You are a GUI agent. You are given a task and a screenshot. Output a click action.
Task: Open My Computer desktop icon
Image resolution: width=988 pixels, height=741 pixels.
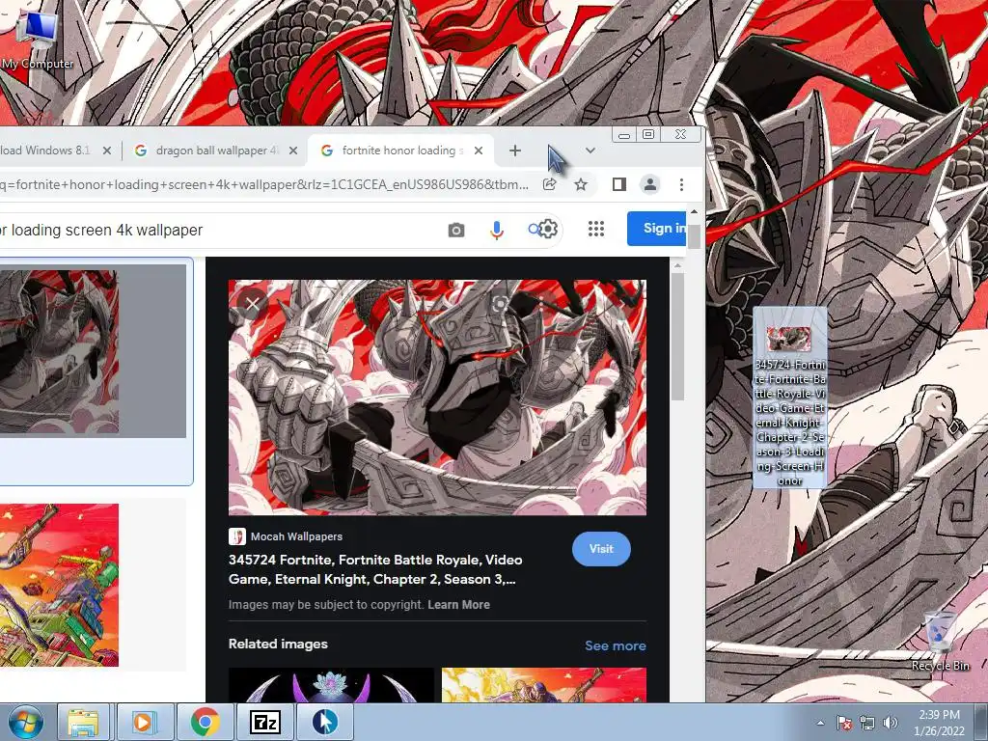pyautogui.click(x=38, y=38)
